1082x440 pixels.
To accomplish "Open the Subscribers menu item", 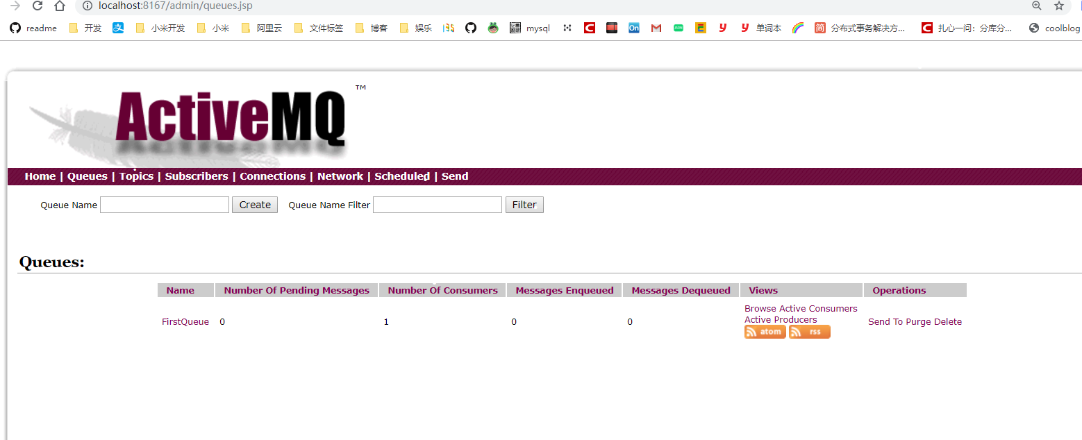I will 197,176.
